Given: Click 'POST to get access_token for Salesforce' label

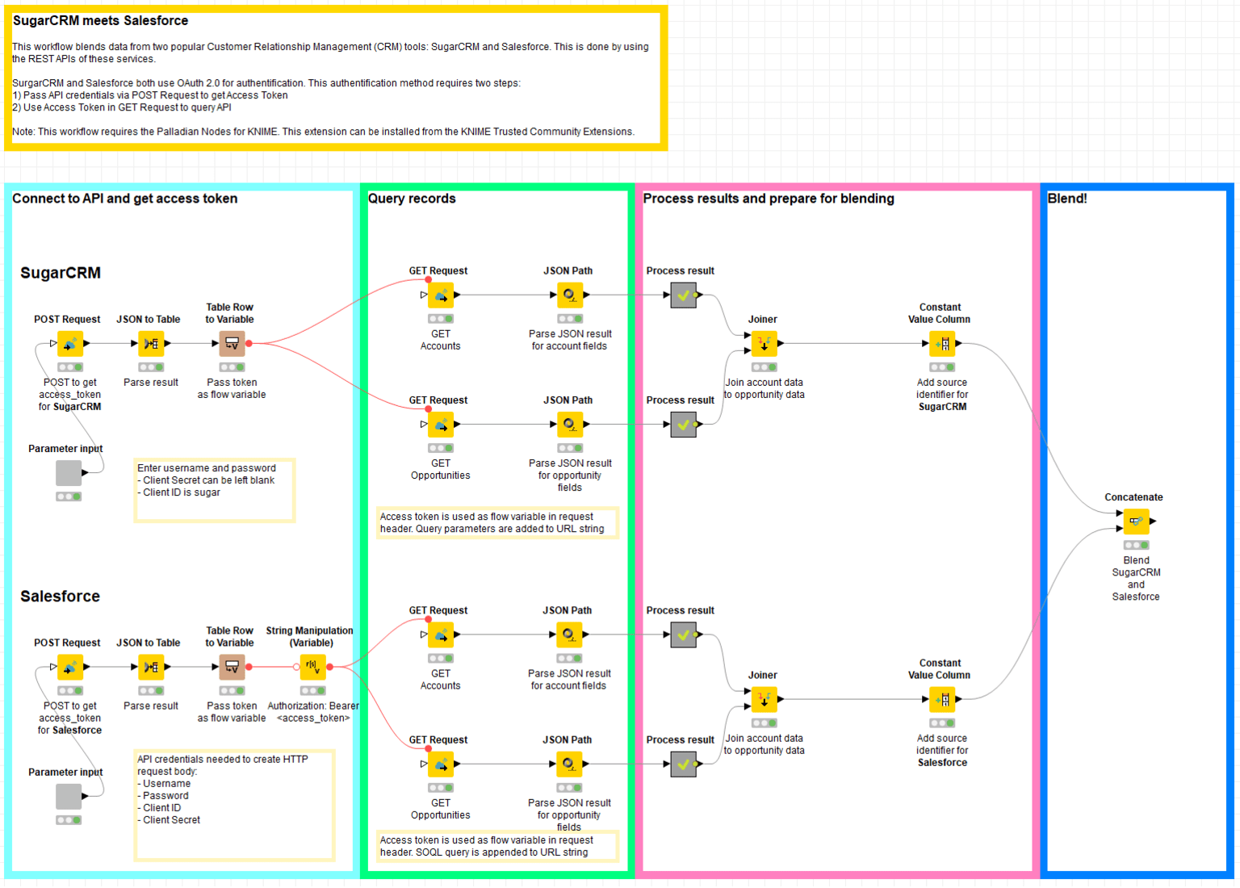Looking at the screenshot, I should (70, 718).
